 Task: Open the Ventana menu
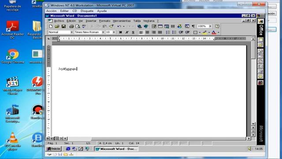pos(149,21)
